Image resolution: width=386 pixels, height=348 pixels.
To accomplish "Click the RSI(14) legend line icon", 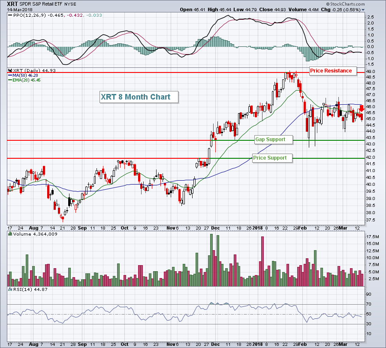I will (x=10, y=289).
